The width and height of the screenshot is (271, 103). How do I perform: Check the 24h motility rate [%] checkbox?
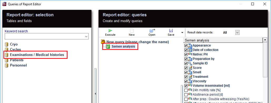coord(186,90)
